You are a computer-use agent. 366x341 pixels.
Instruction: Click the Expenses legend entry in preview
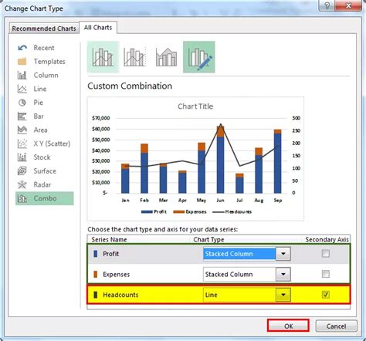190,211
